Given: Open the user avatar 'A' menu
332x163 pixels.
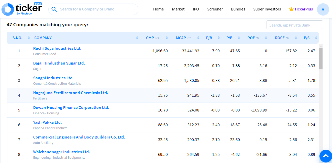Looking at the screenshot, I should pyautogui.click(x=323, y=9).
